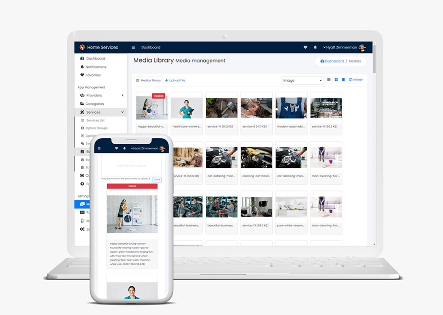Select the pure-white-dream... thumbnail

[291, 207]
